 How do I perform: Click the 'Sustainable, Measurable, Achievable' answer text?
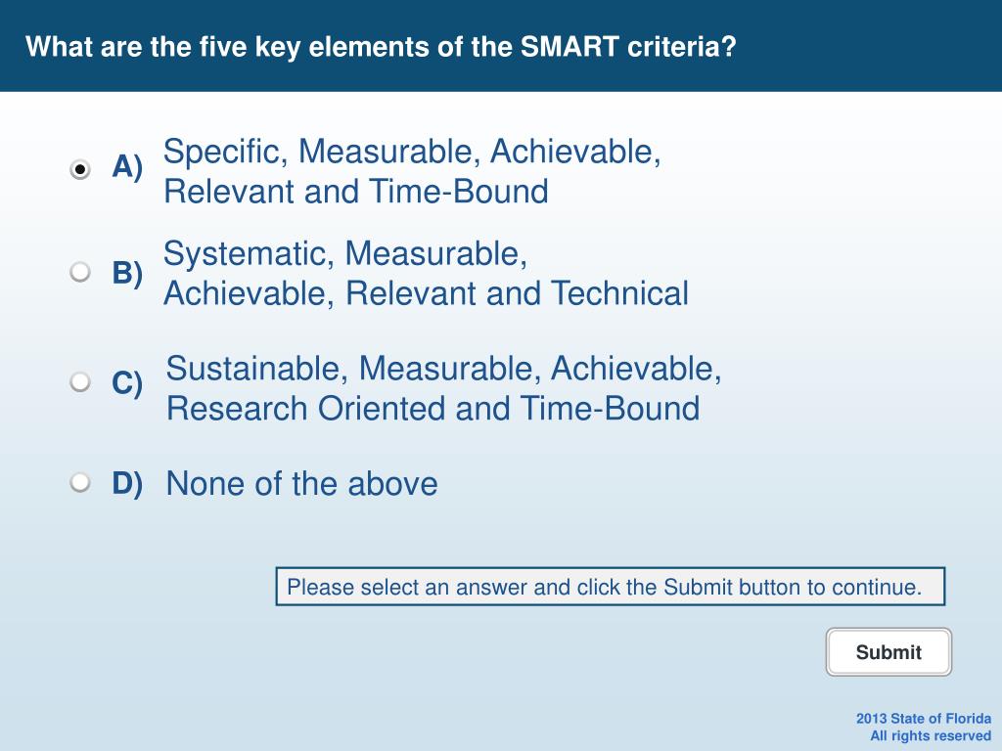[443, 369]
